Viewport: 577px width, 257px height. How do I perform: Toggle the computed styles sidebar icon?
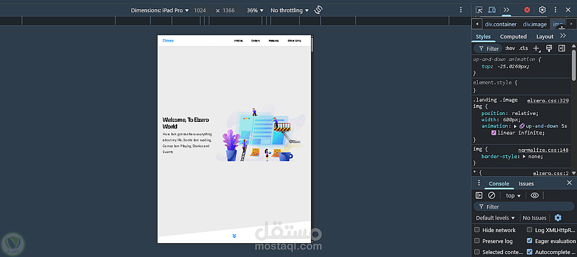[561, 49]
